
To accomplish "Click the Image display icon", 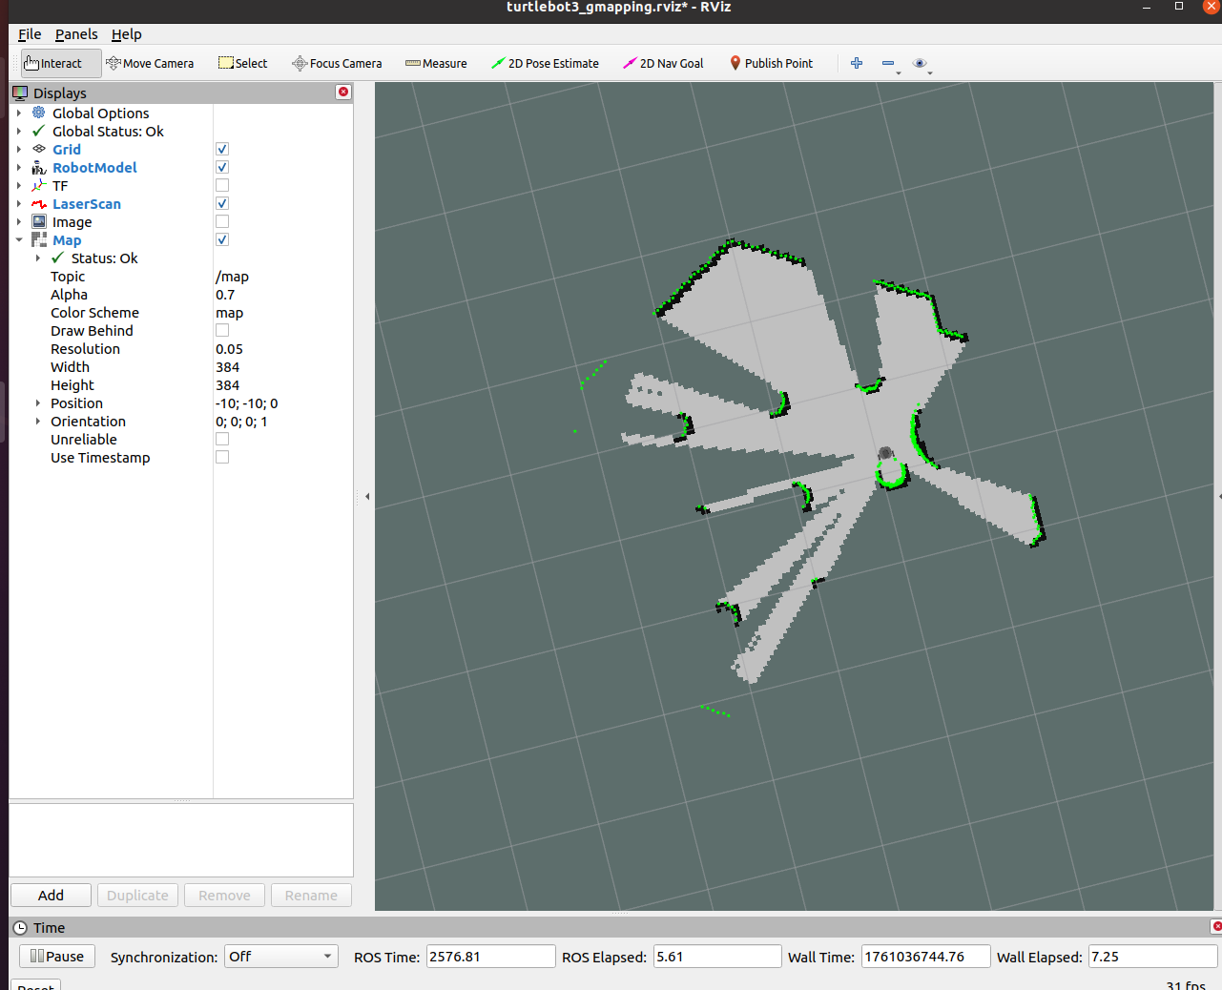I will click(39, 221).
